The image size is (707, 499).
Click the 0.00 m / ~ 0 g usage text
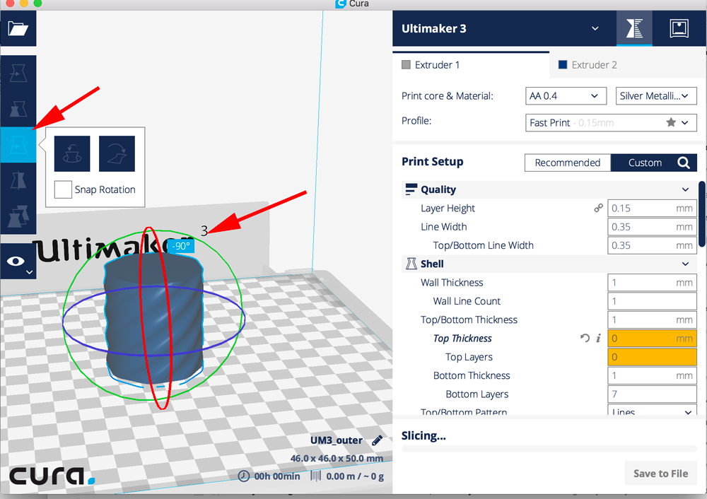(355, 476)
